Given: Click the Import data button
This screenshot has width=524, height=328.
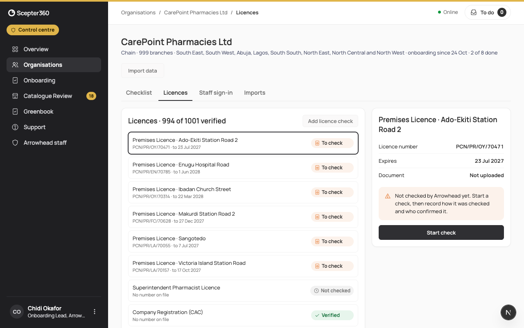Looking at the screenshot, I should [142, 71].
